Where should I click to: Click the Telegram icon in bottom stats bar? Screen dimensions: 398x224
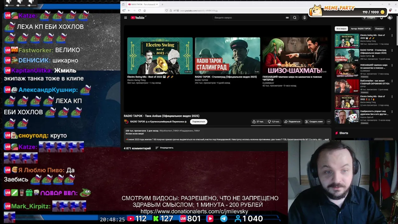[x=224, y=219]
